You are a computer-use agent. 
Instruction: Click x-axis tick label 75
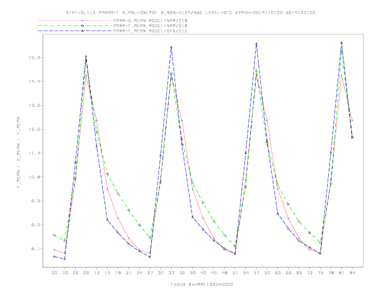point(320,273)
